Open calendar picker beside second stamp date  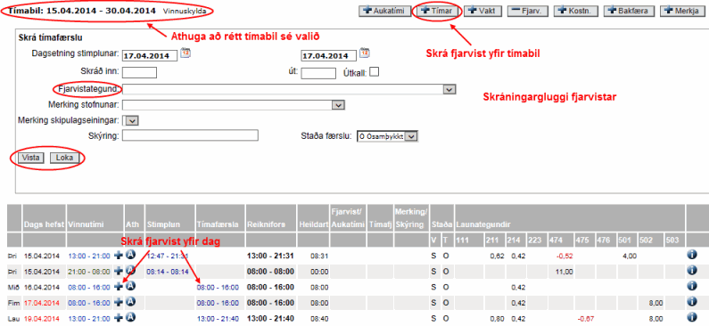(365, 53)
